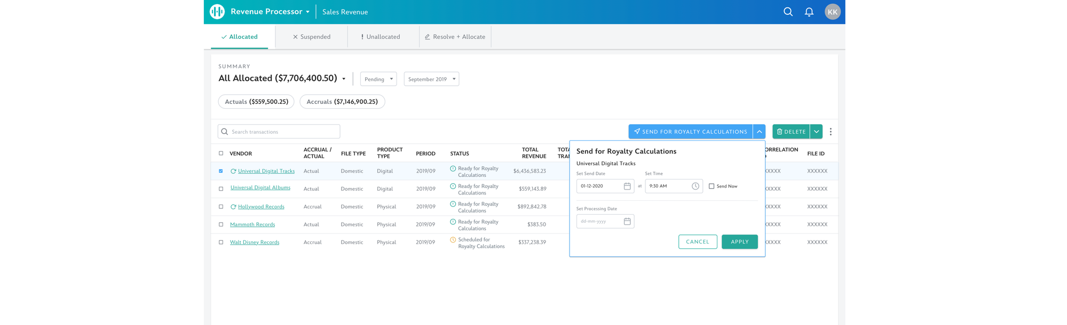The height and width of the screenshot is (325, 1067).
Task: Check the Universal Digital Albums row checkbox
Action: click(x=221, y=189)
